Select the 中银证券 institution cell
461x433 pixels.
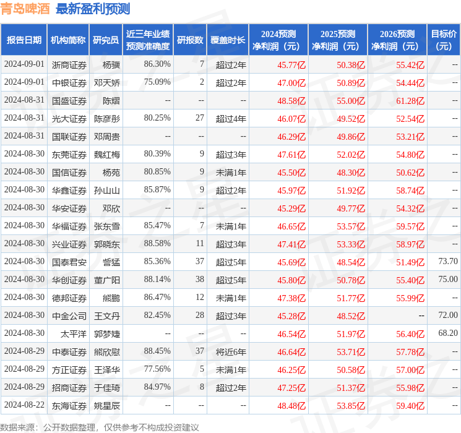tap(69, 83)
